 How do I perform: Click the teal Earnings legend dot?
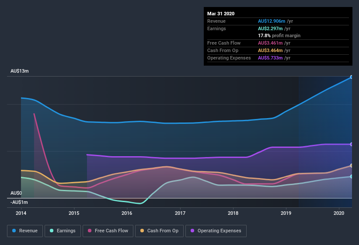(52, 231)
